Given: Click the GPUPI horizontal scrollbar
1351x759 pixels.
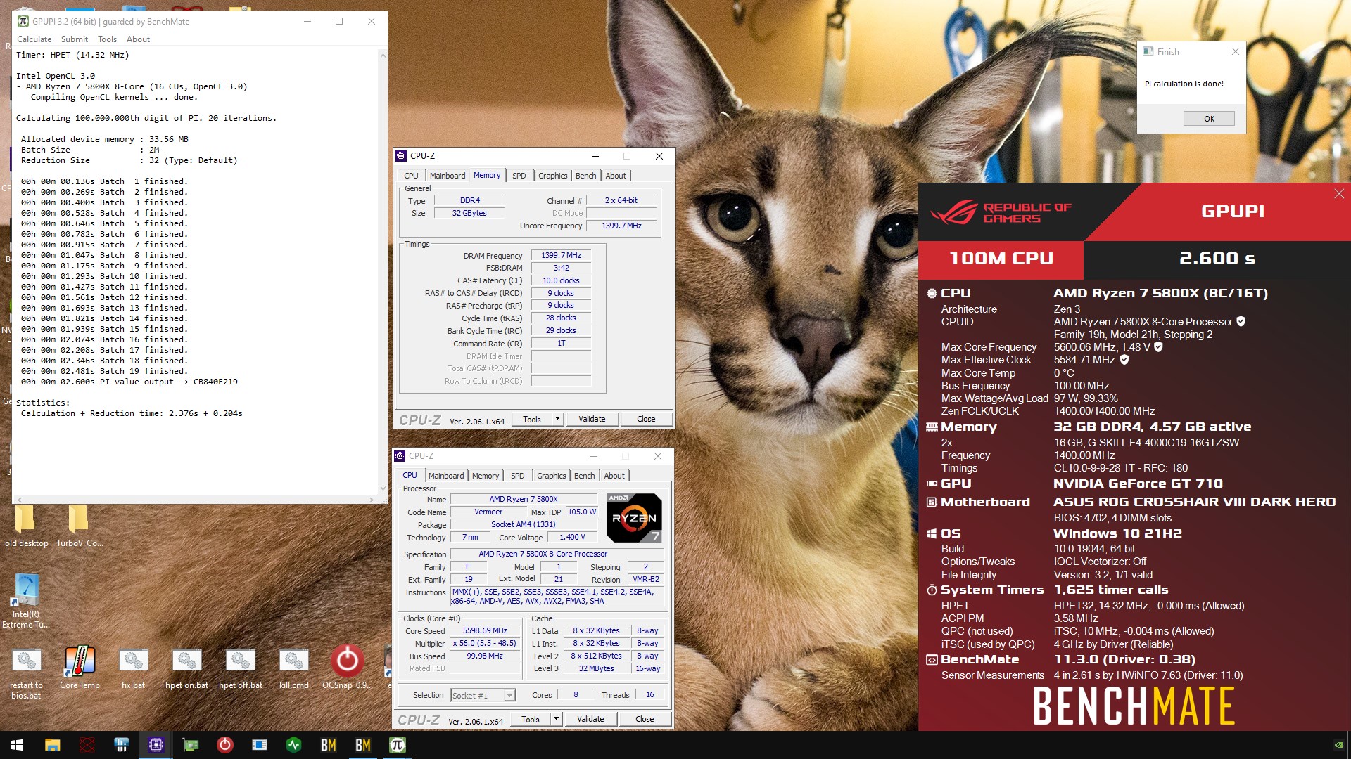Looking at the screenshot, I should click(x=196, y=500).
